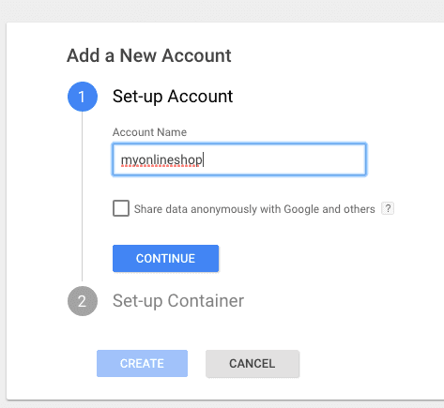Open the question mark help icon
The image size is (444, 408).
pos(388,208)
